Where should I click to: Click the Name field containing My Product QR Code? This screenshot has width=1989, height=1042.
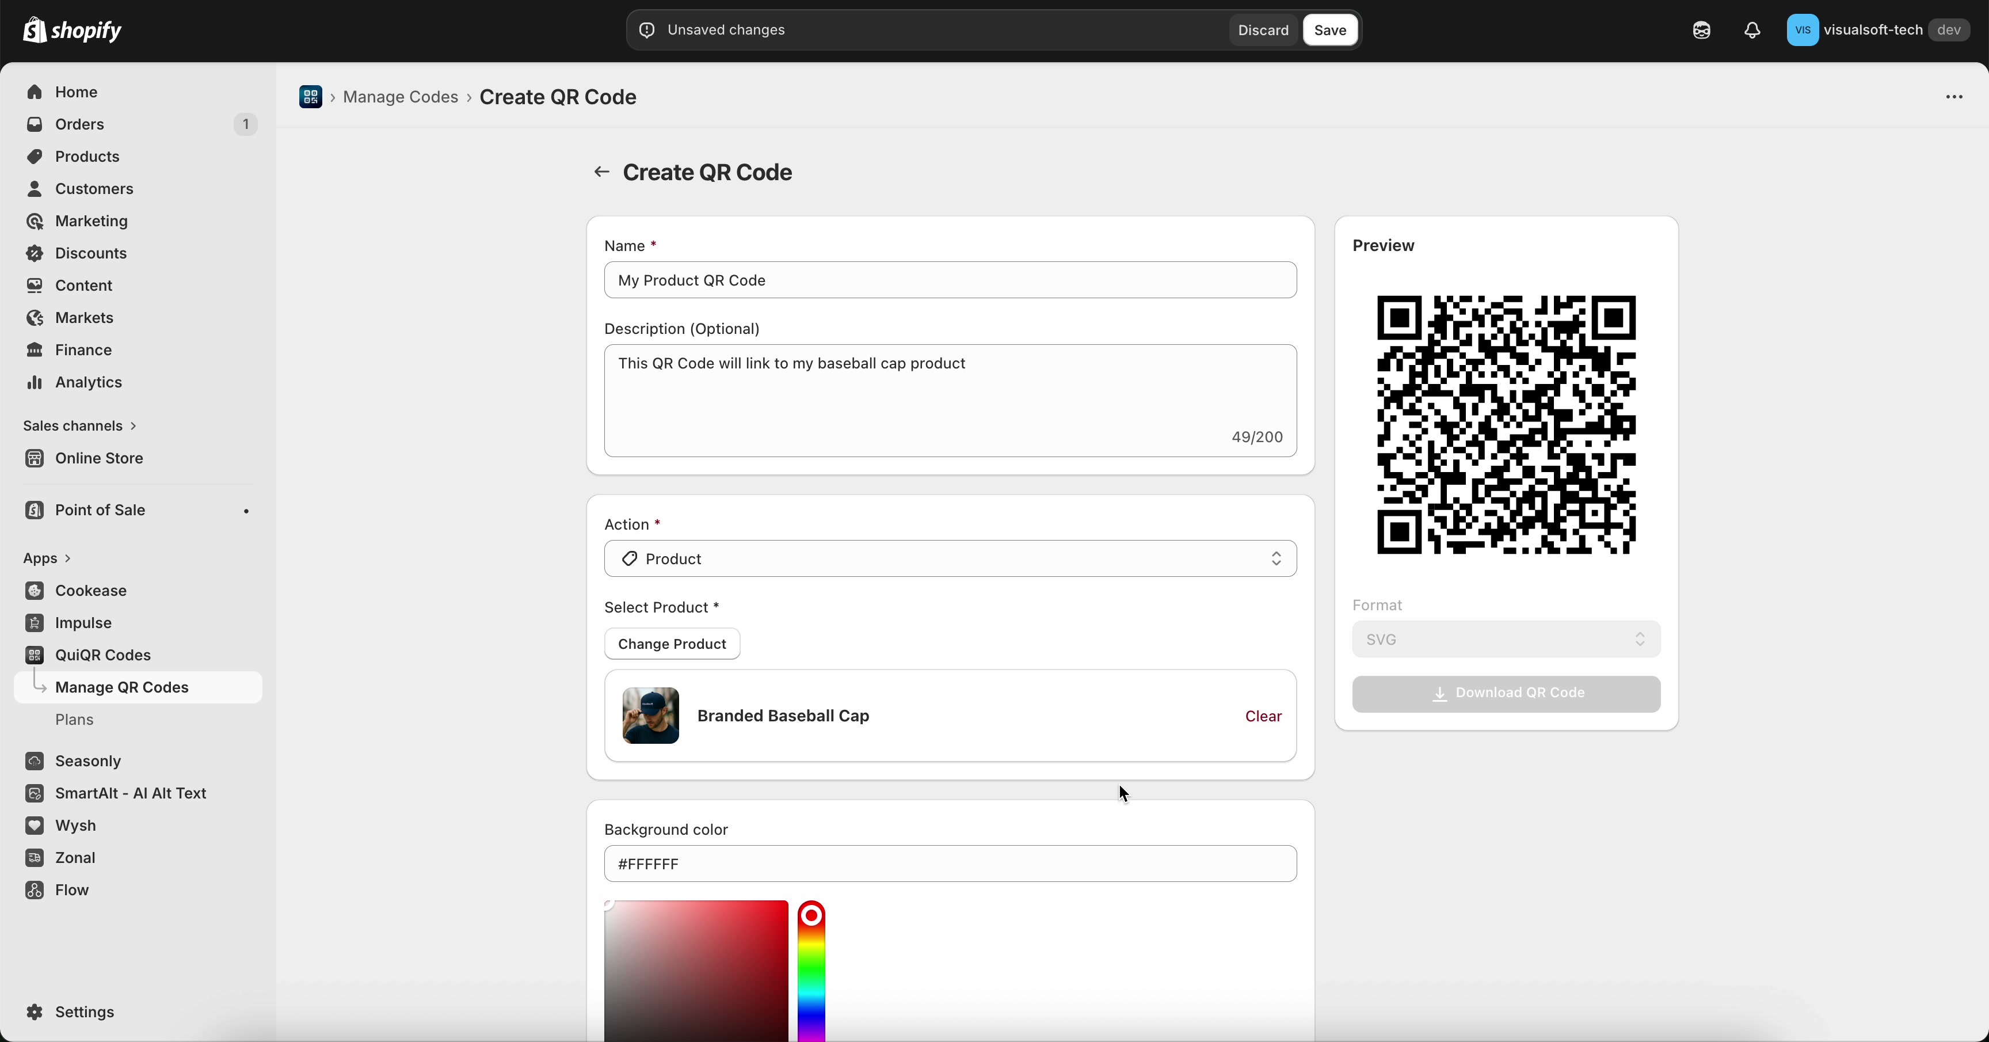pos(950,280)
